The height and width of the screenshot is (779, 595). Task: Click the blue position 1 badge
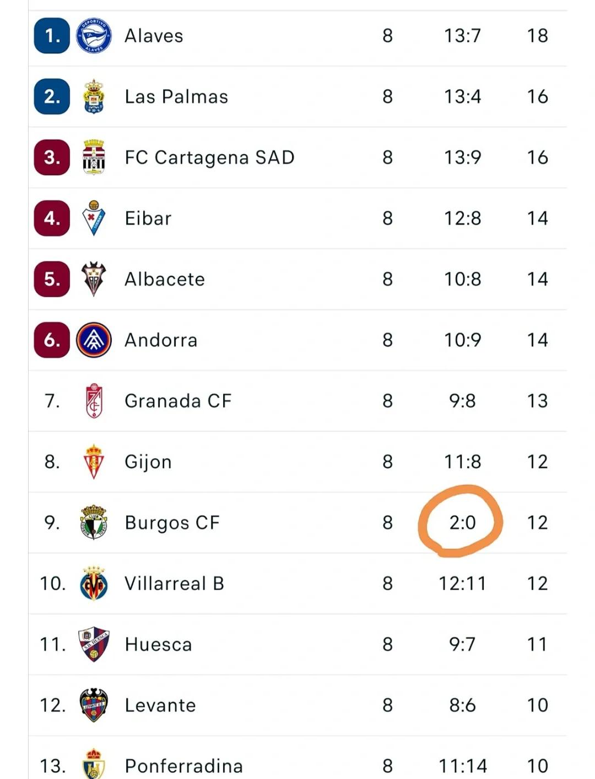52,36
